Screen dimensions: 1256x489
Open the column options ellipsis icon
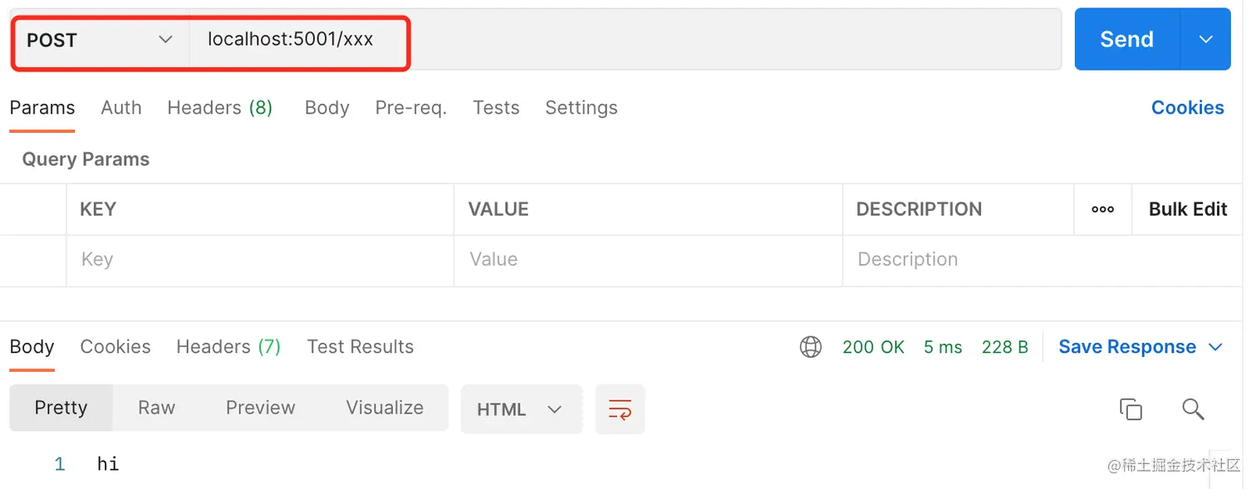[x=1102, y=209]
